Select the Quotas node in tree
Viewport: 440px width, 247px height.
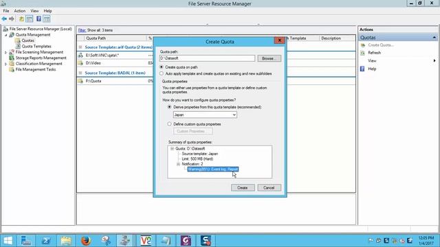click(x=27, y=40)
